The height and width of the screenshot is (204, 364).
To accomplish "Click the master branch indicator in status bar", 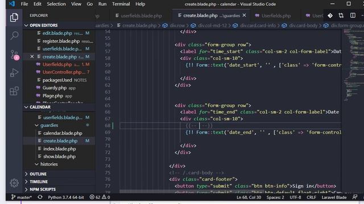I will click(22, 197).
